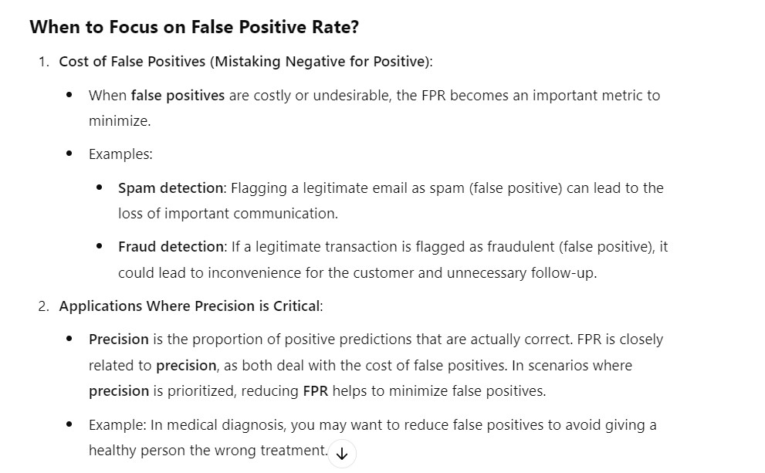Viewport: 765px width, 473px height.
Task: Click the bullet dot before "Examples:"
Action: pos(70,154)
